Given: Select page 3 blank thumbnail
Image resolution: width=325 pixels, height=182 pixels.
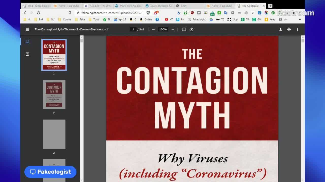Looking at the screenshot, I should coord(54,134).
